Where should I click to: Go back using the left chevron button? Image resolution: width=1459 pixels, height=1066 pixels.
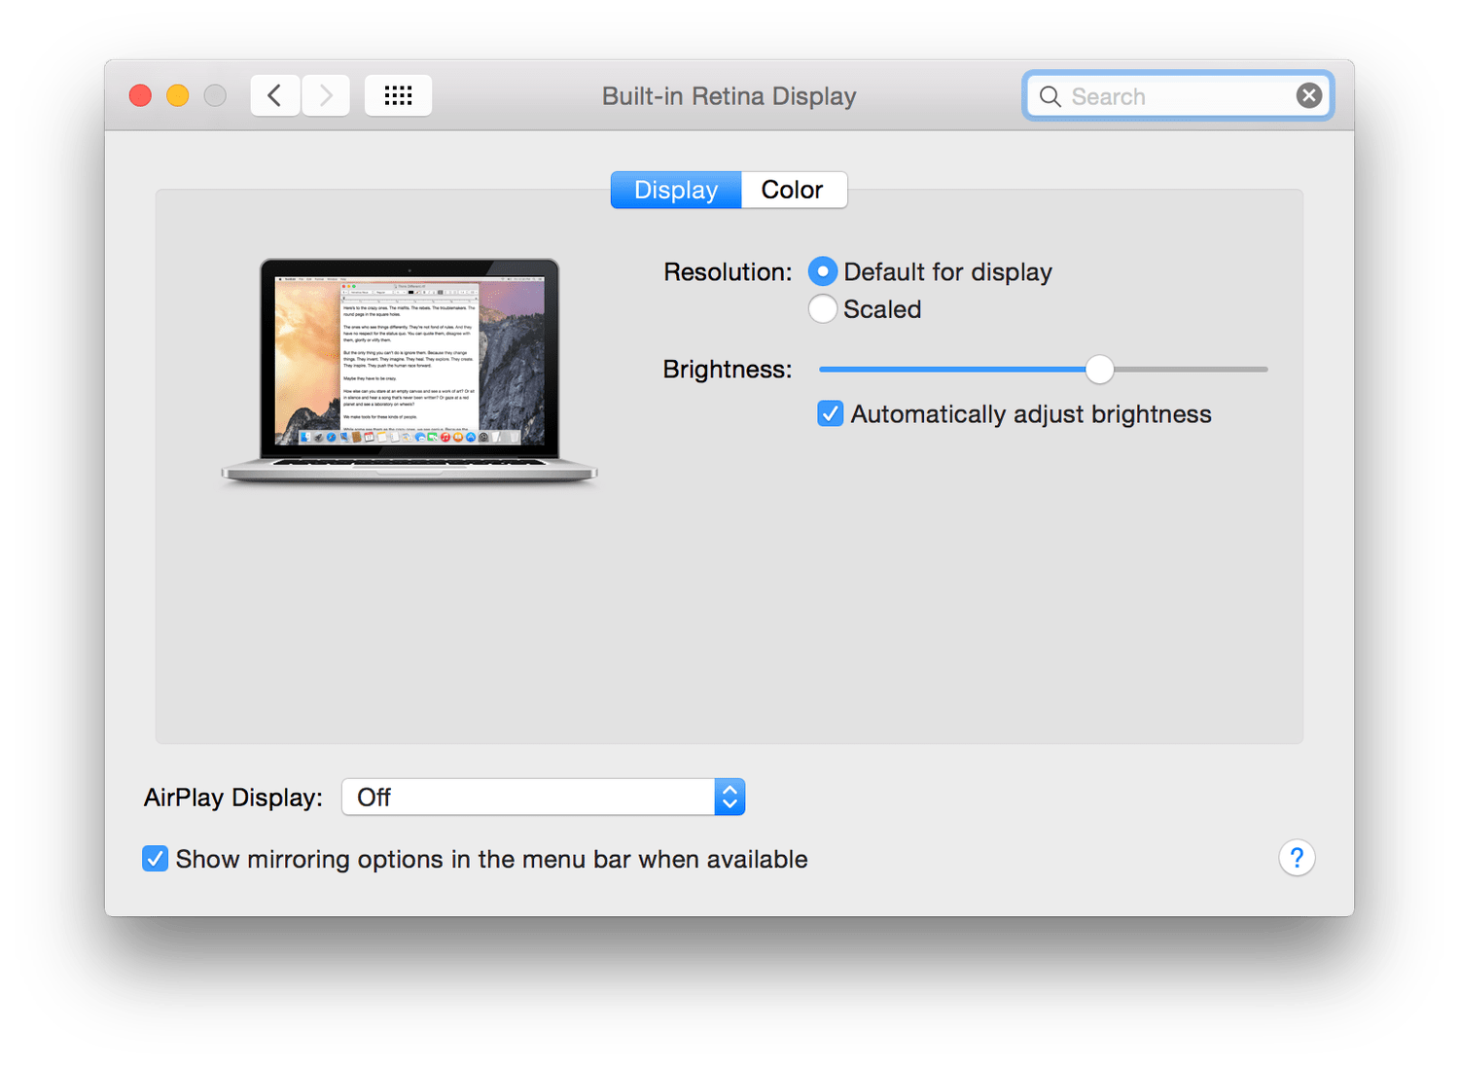(x=275, y=95)
